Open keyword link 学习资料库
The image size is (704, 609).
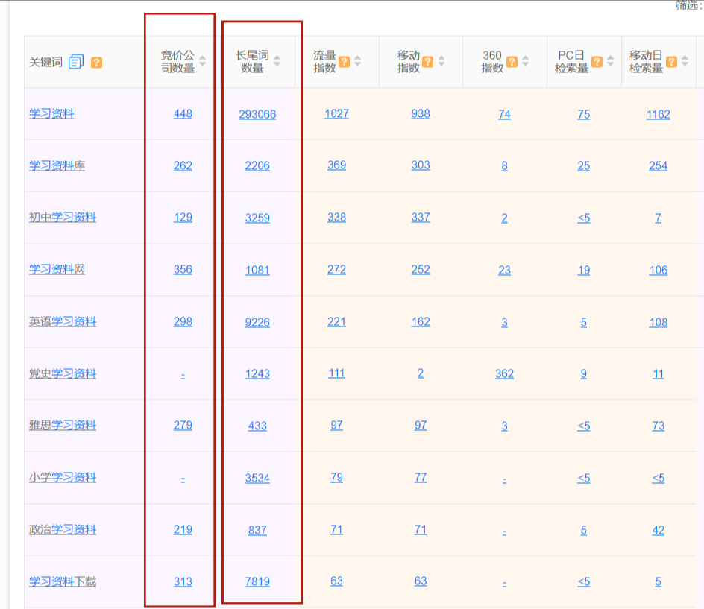[57, 165]
